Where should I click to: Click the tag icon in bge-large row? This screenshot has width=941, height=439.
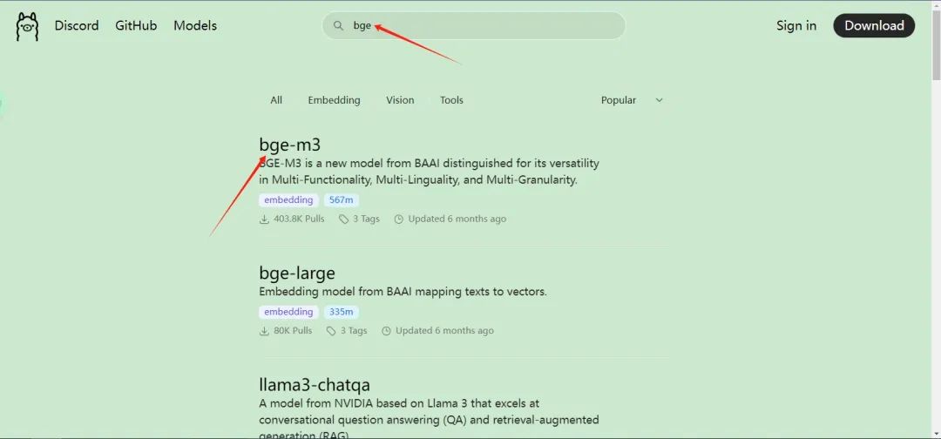[331, 331]
